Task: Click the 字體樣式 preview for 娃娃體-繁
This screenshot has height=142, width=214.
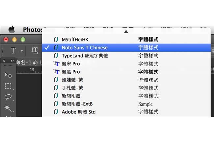Action: (148, 80)
